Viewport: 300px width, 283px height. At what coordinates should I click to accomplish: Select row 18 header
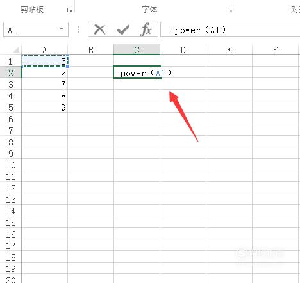pos(10,257)
